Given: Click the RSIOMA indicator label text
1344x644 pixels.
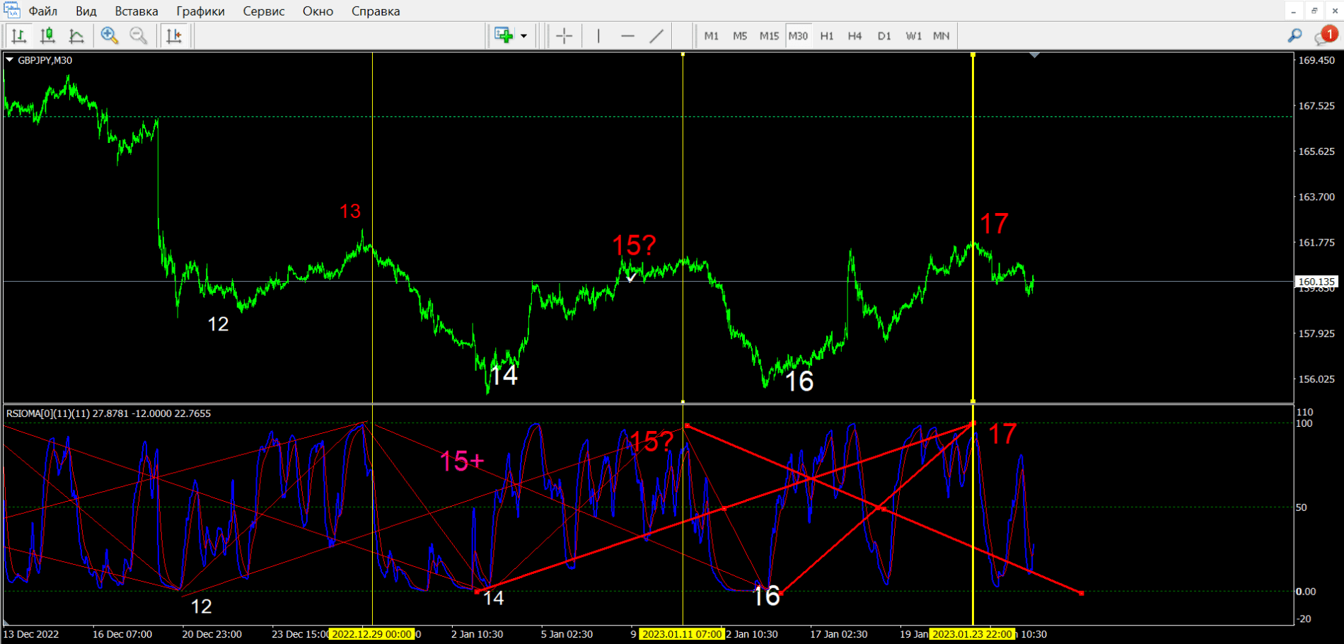Looking at the screenshot, I should click(x=108, y=413).
